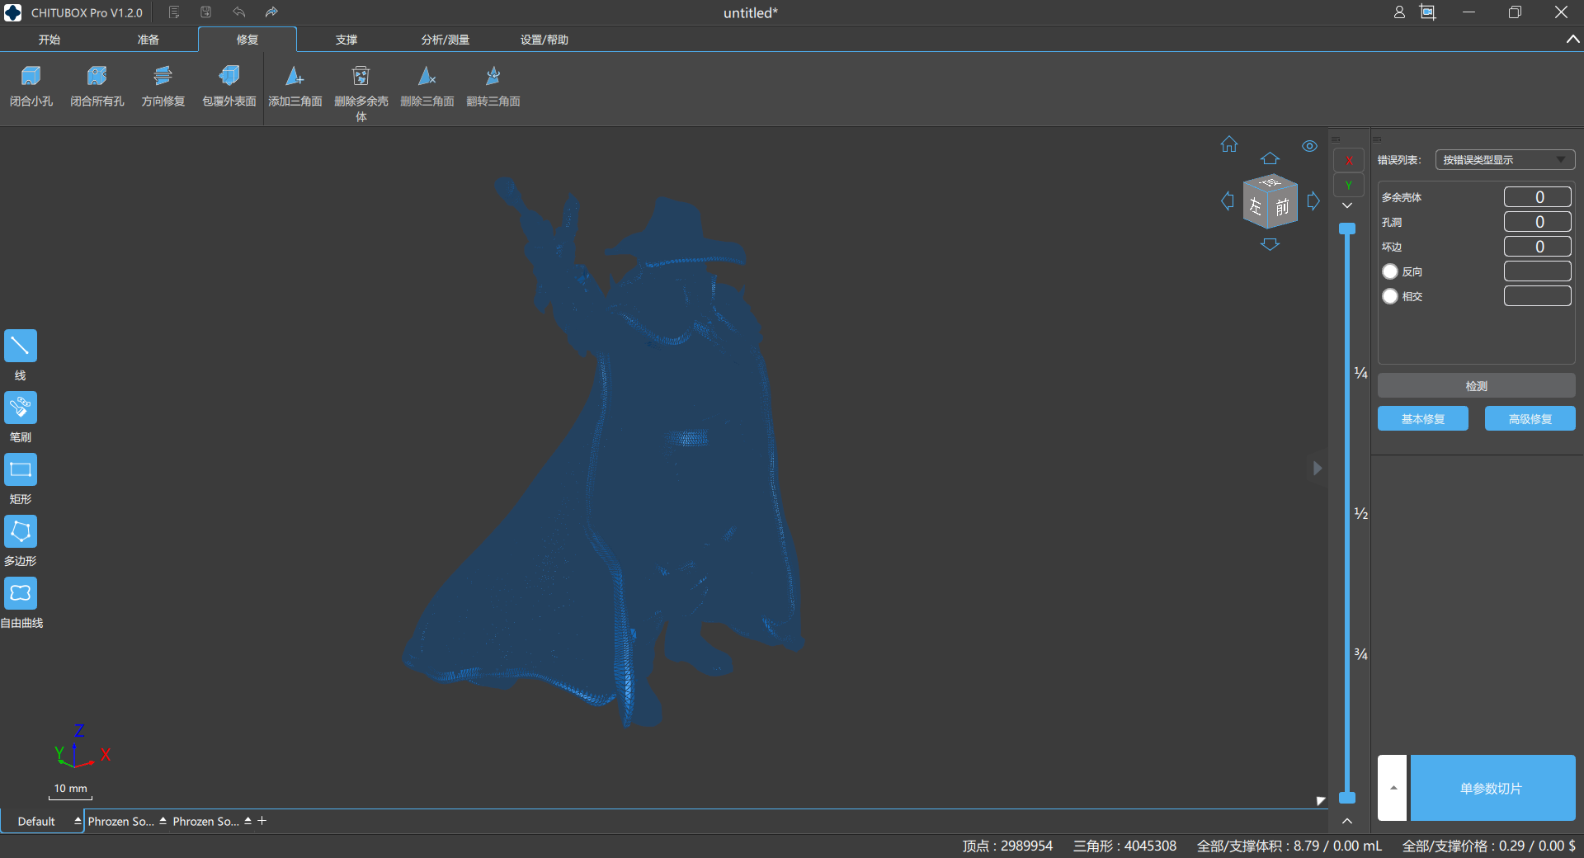Expand the second Phrozen So... profile arrow

(x=247, y=821)
